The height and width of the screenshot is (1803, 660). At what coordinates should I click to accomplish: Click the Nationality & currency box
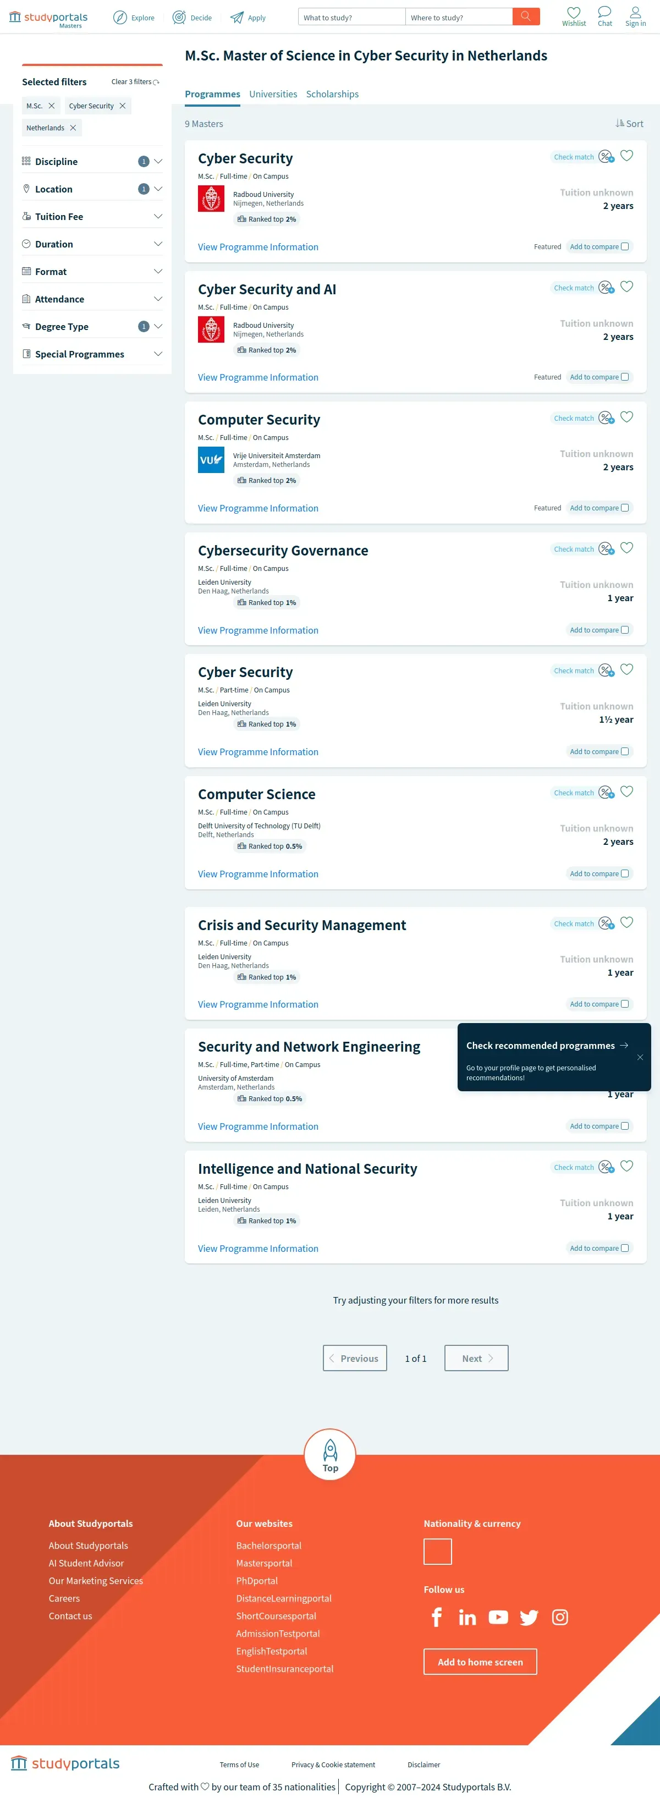(437, 1551)
